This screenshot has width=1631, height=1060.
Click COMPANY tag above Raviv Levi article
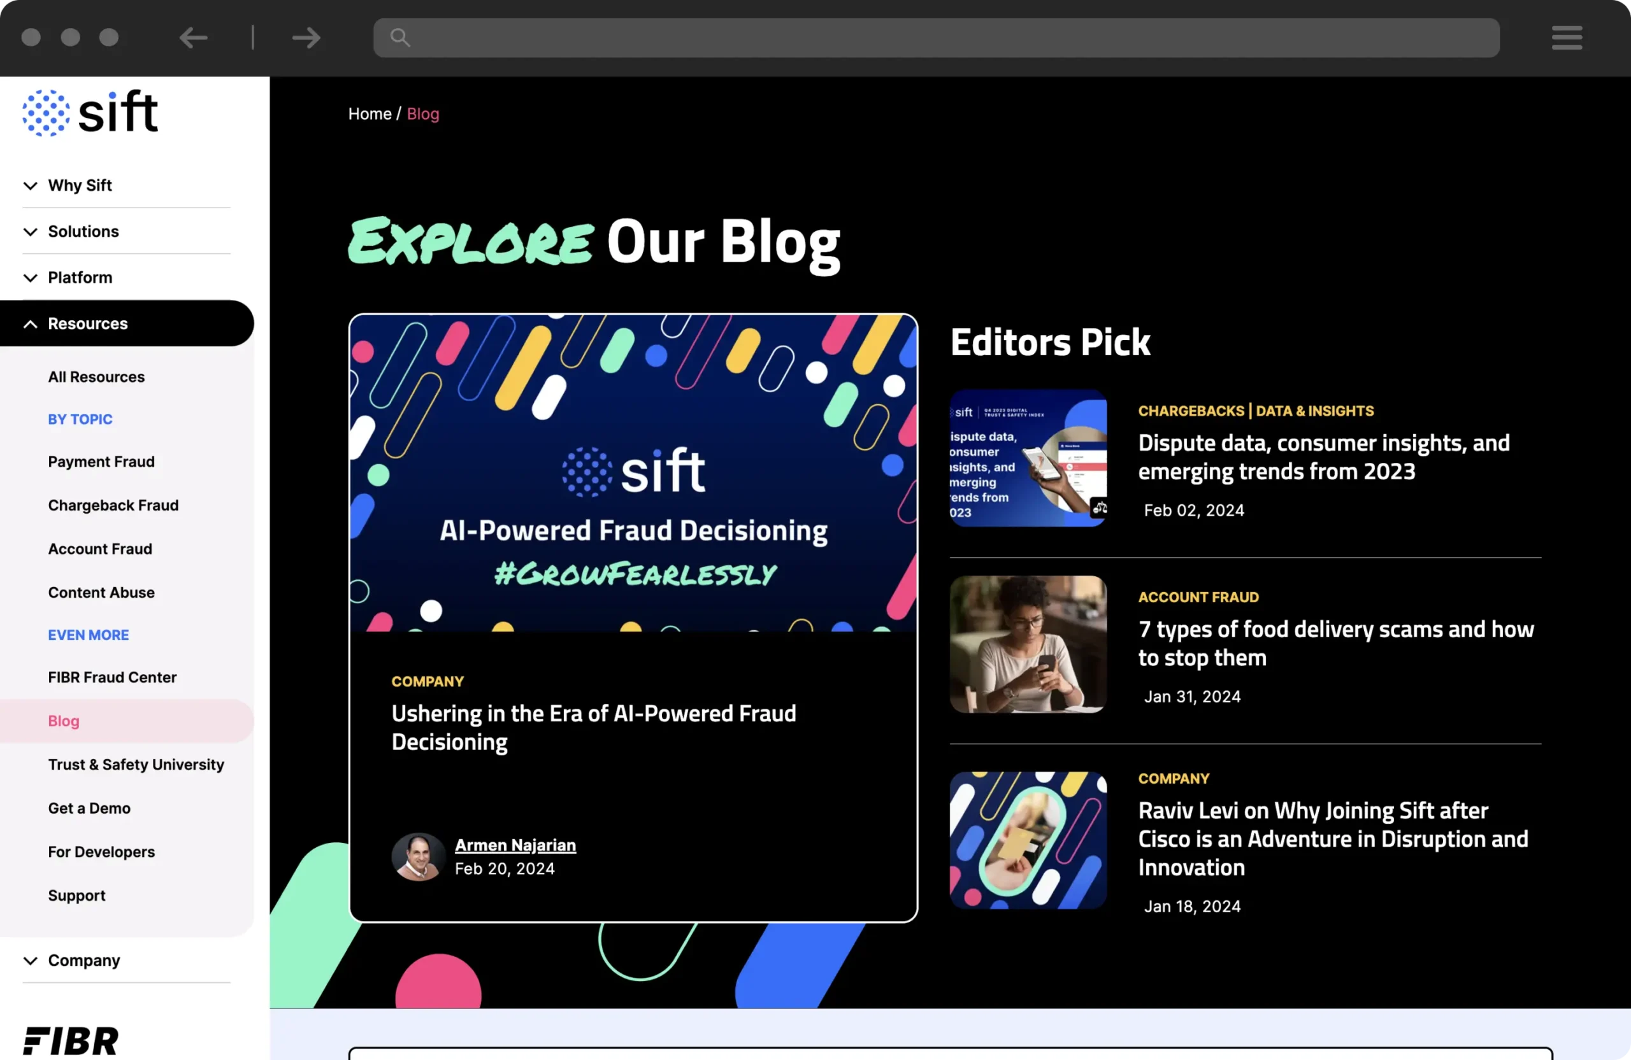[1173, 779]
